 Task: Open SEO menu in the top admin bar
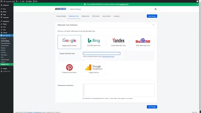click(35, 1)
